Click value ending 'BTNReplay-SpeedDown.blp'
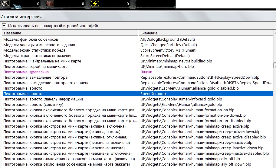 coord(200,77)
